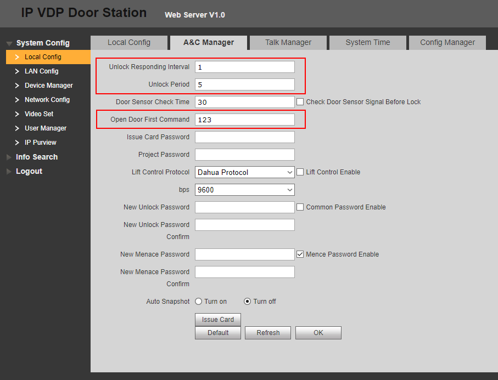Open the bps baud rate dropdown
Viewport: 498px width, 380px height.
coord(244,190)
